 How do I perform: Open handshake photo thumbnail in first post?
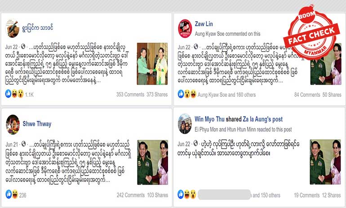(x=152, y=64)
